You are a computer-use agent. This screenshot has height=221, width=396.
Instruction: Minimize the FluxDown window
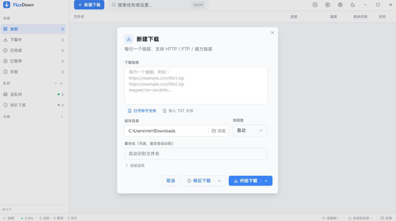tap(365, 5)
